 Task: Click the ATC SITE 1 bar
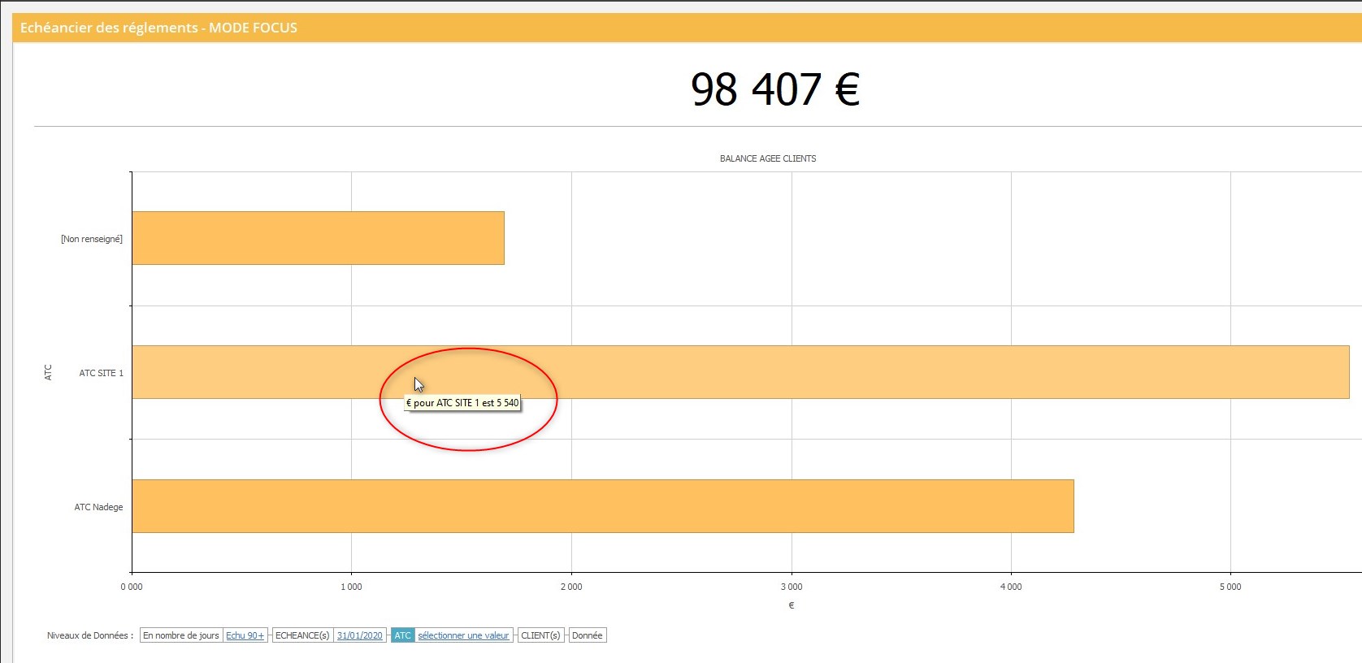point(813,372)
